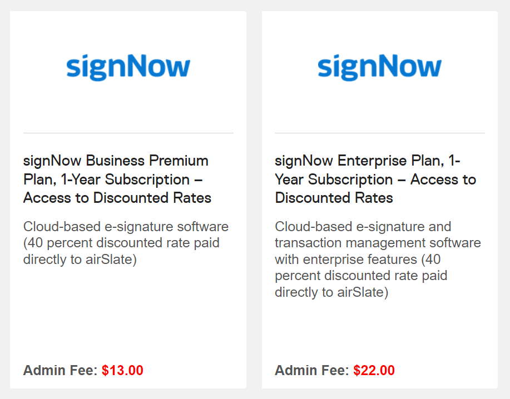
Task: Click the signNow logo on Enterprise card
Action: coord(379,67)
